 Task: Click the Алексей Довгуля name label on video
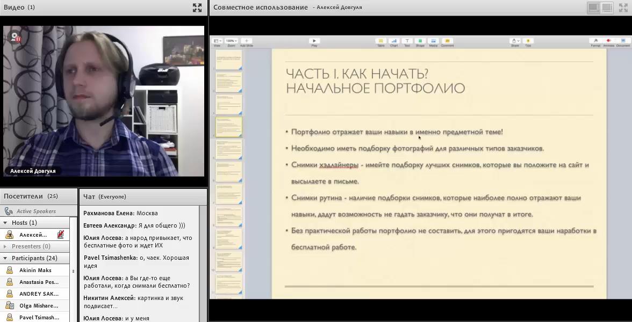coord(33,171)
